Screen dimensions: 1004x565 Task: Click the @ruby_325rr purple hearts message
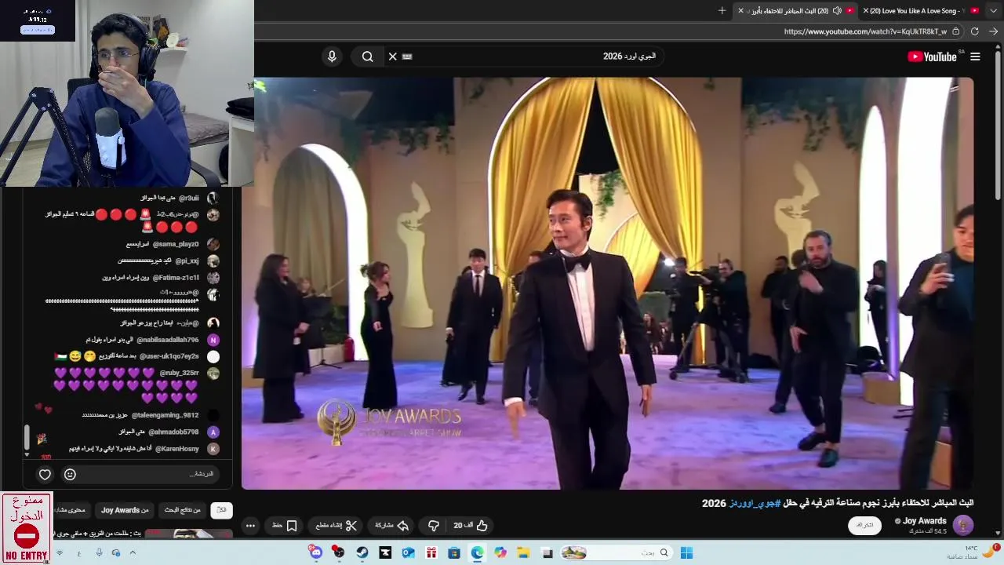(127, 385)
